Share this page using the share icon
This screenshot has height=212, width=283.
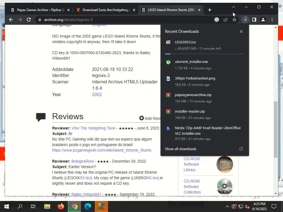click(226, 20)
